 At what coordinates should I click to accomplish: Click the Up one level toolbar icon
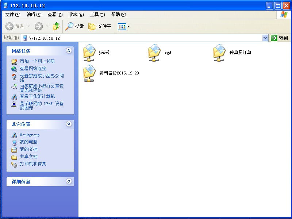point(56,26)
